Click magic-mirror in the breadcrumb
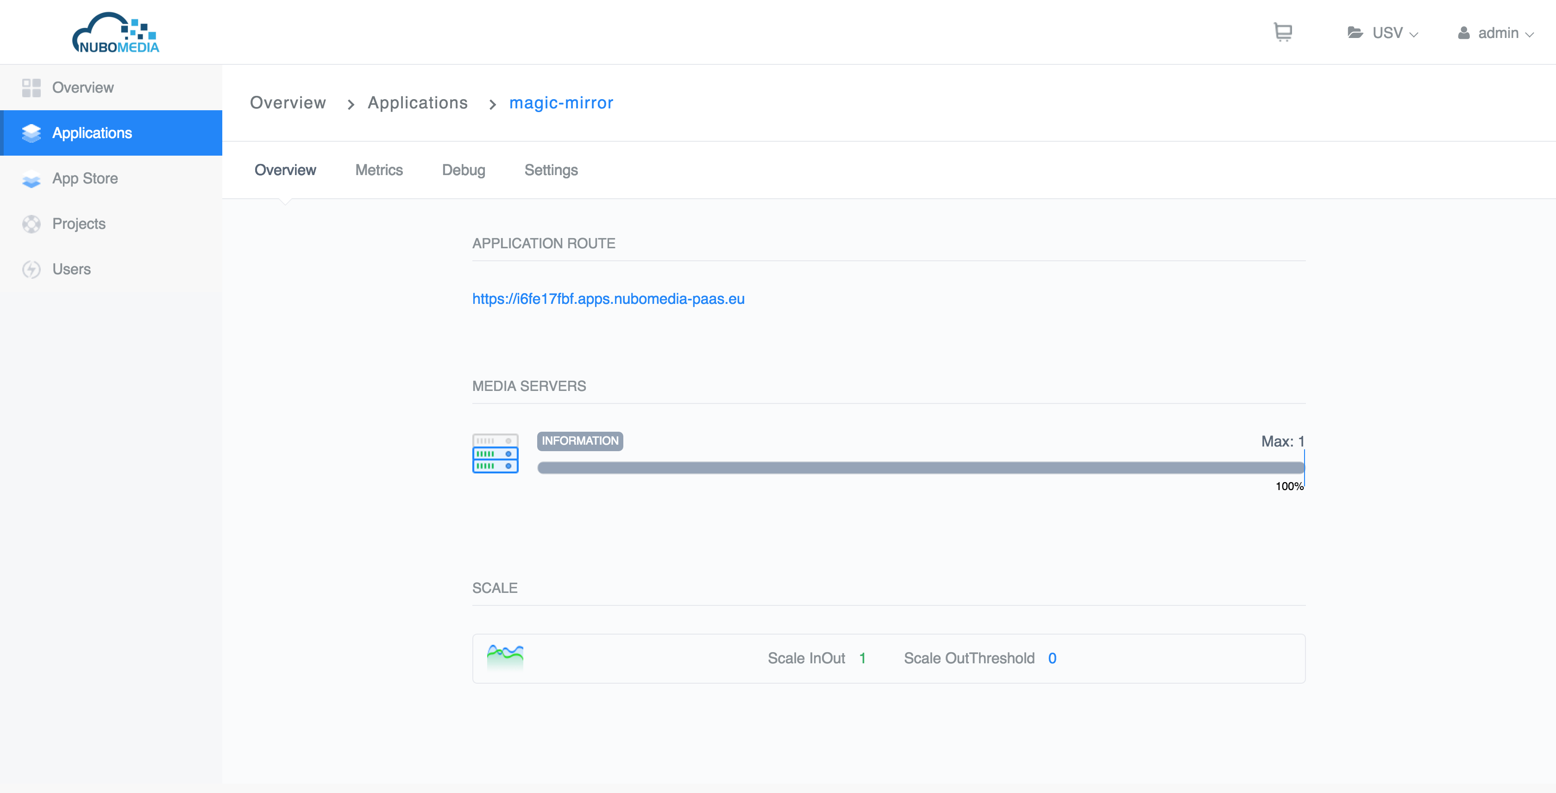 tap(561, 103)
